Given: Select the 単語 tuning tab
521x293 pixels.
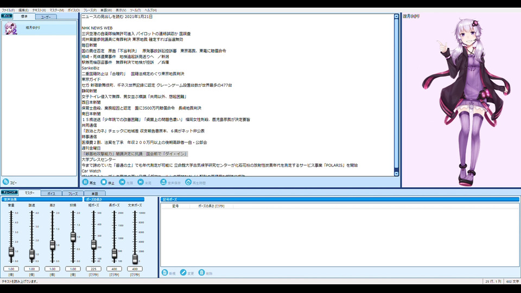Looking at the screenshot, I should point(94,193).
